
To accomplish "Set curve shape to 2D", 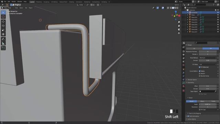I will point(194,49).
